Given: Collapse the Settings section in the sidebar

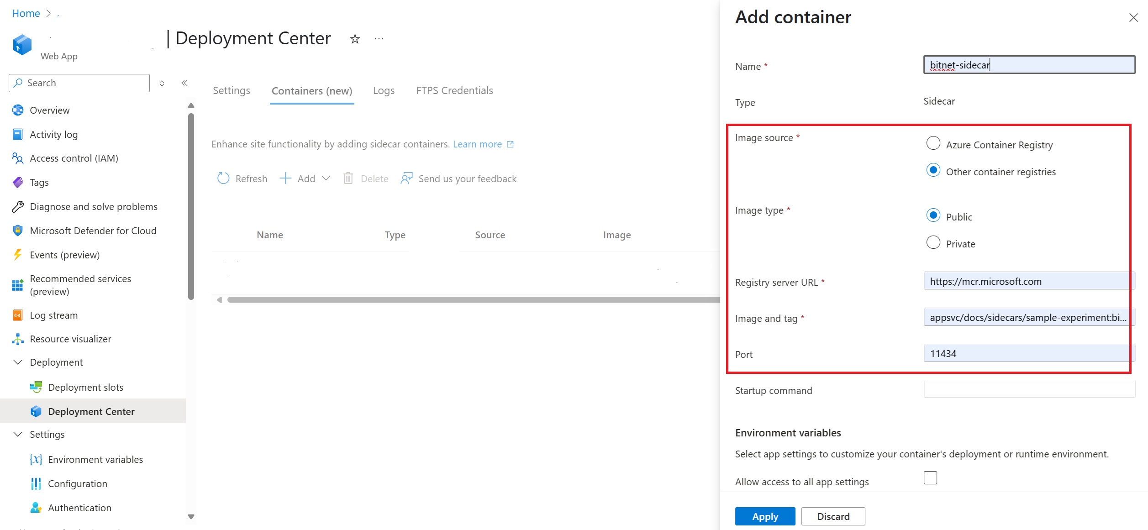Looking at the screenshot, I should click(18, 435).
